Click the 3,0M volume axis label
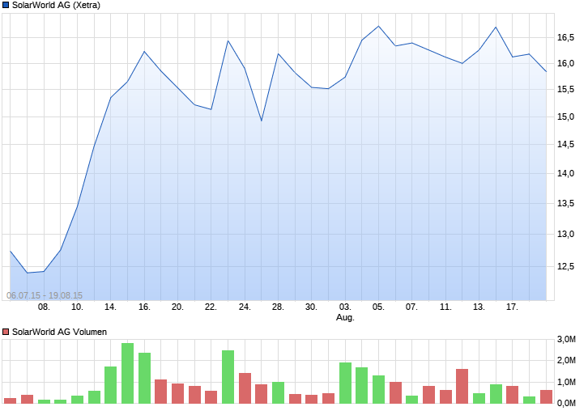Viewport: 588px width, 411px height. pyautogui.click(x=567, y=340)
